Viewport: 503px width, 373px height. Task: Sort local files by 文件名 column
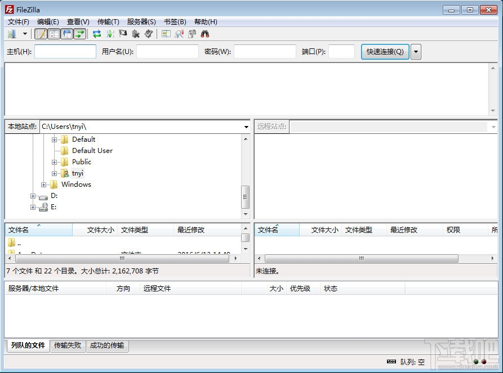(39, 230)
